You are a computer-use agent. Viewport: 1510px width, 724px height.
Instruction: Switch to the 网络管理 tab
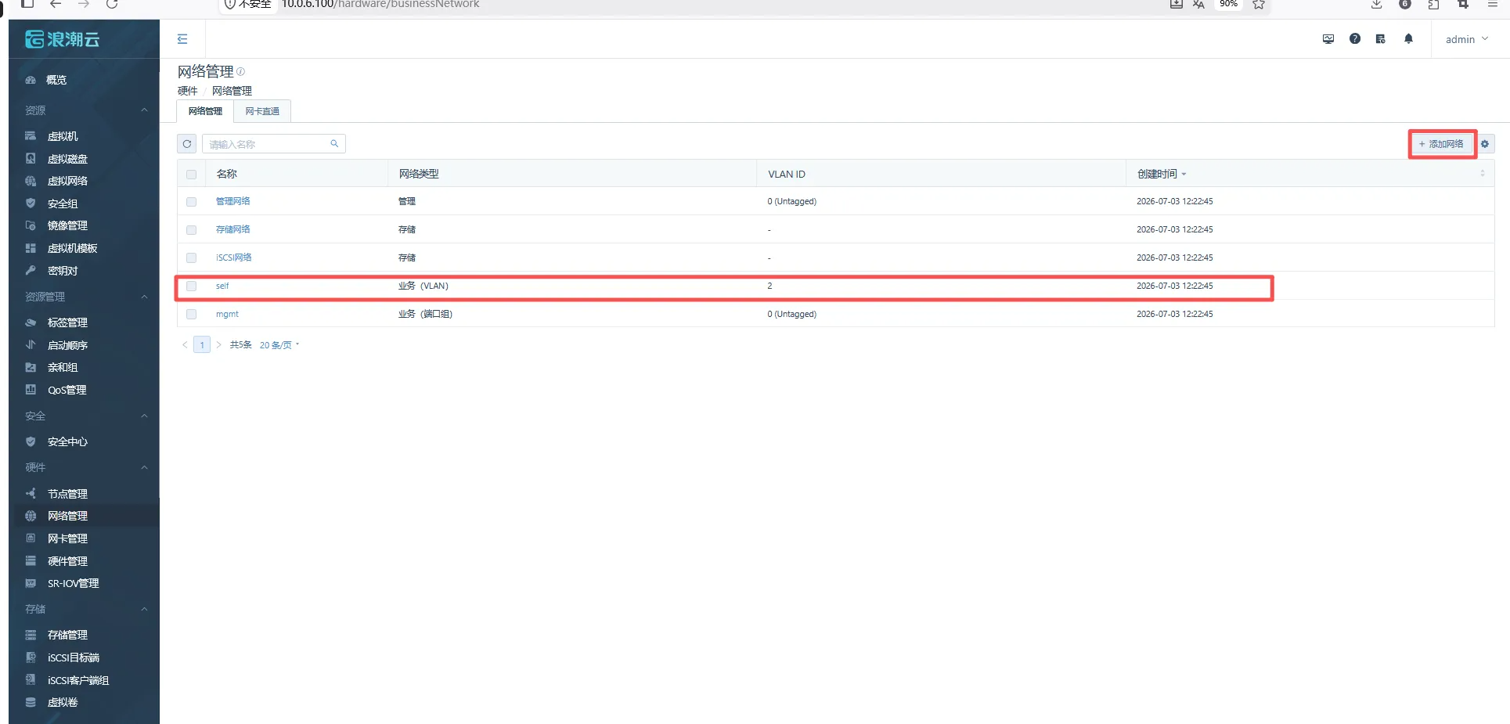point(205,111)
